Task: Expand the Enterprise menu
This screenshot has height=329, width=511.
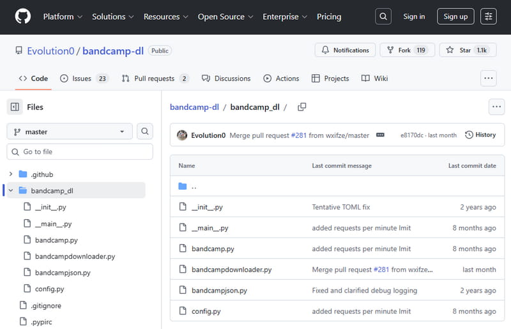Action: click(x=285, y=17)
